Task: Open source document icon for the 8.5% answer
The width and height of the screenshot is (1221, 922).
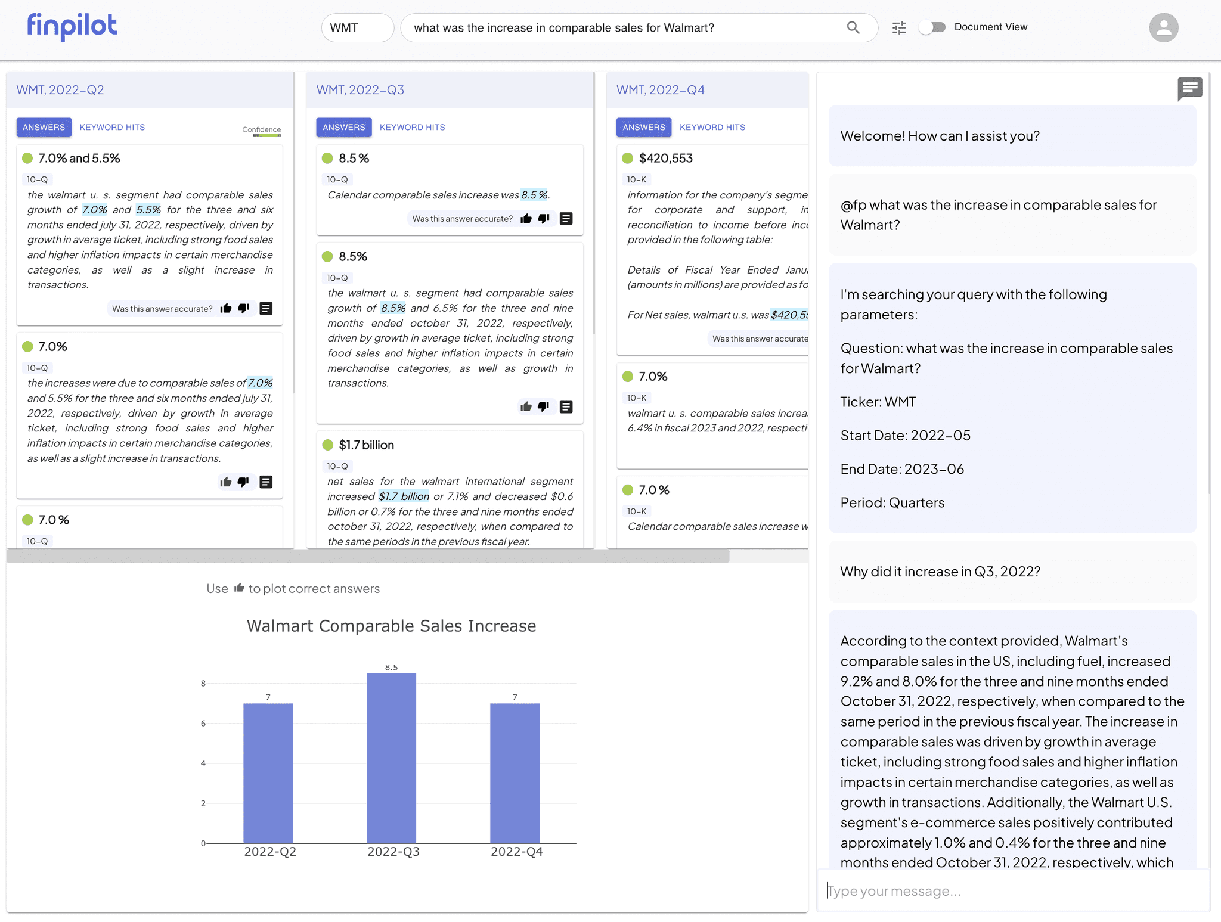Action: 566,218
